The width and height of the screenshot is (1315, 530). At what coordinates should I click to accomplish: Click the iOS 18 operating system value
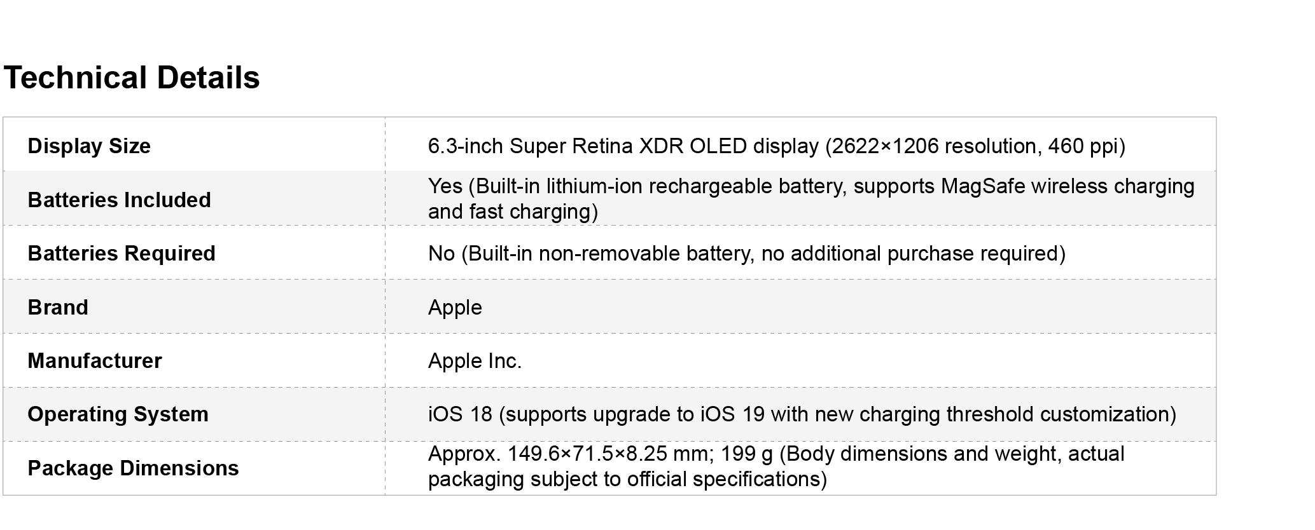460,414
